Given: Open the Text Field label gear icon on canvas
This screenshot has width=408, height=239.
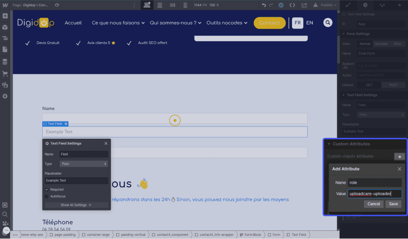Looking at the screenshot, I should pos(66,124).
